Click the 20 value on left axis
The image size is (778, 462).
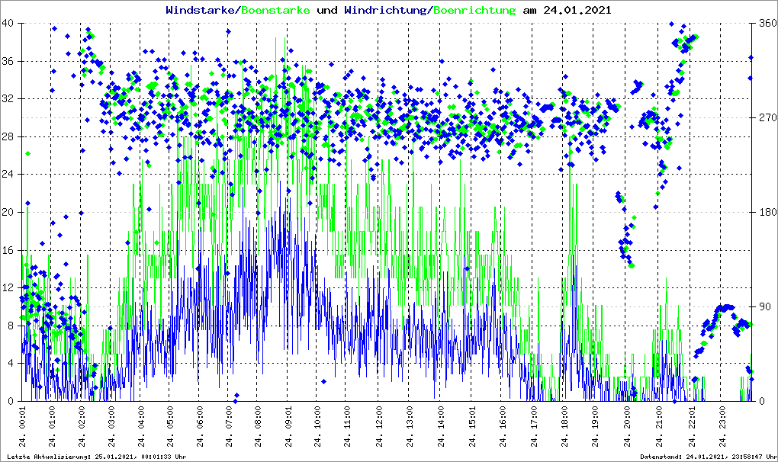point(8,213)
